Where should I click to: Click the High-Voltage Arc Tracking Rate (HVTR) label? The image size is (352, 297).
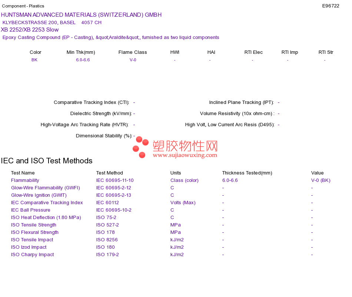click(84, 125)
